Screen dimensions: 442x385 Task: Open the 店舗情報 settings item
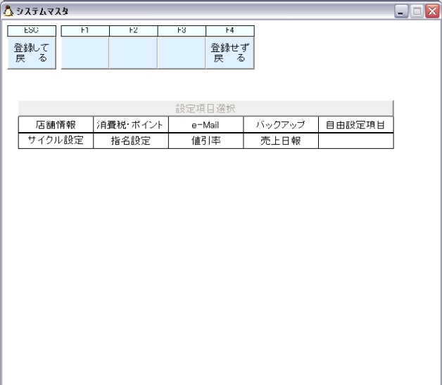pyautogui.click(x=56, y=125)
